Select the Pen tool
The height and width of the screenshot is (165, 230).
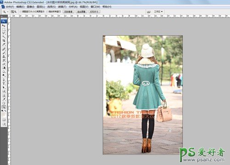pos(4,80)
